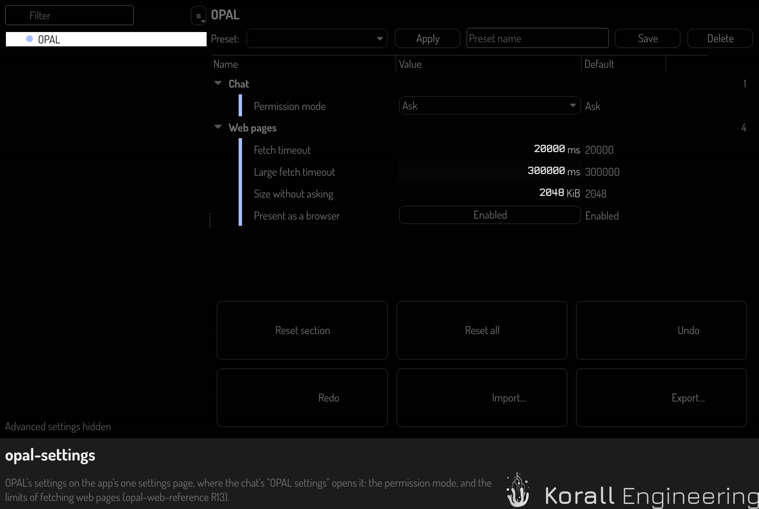Viewport: 759px width, 509px height.
Task: Click the Reset section button
Action: 302,330
